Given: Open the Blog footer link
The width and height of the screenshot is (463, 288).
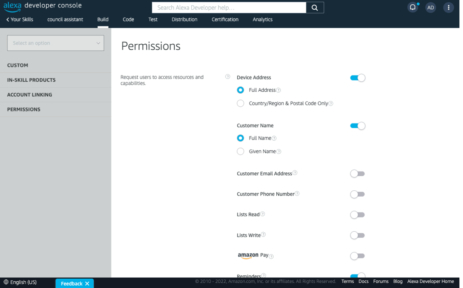Looking at the screenshot, I should (398, 282).
